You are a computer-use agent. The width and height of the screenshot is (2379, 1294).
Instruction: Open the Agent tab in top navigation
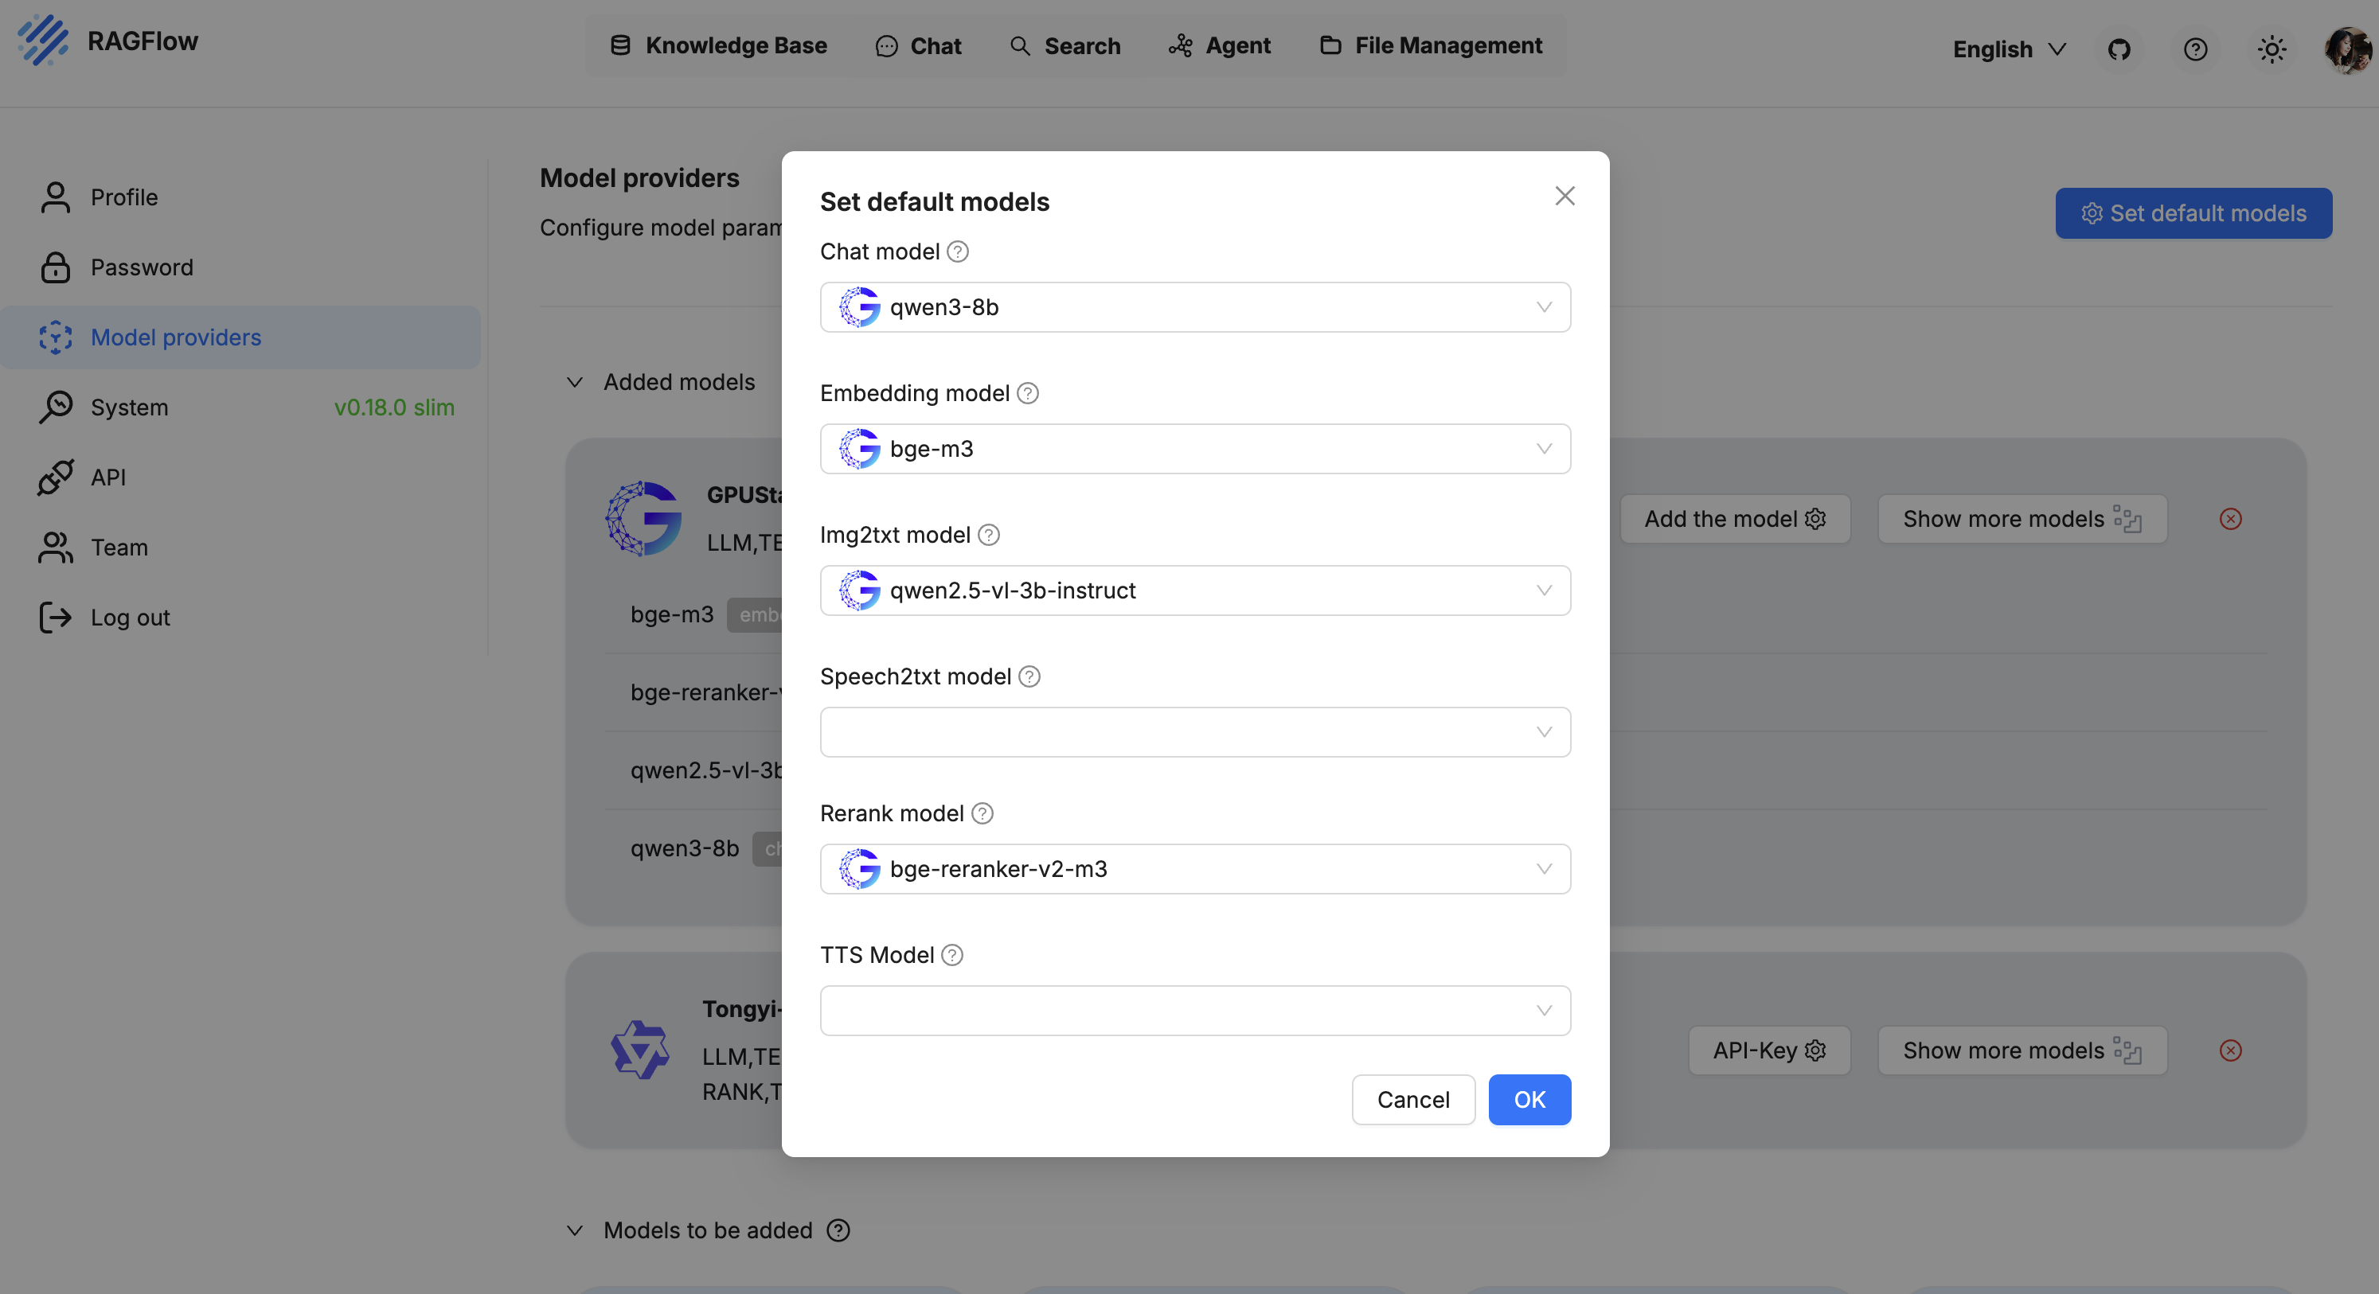1219,45
